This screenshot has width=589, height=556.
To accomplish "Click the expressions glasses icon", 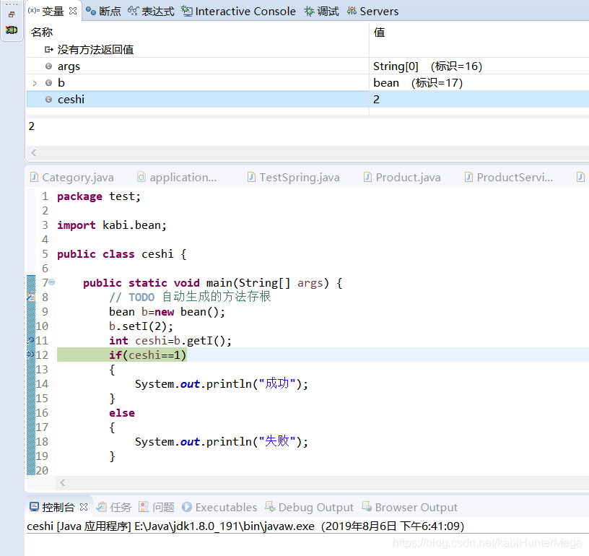I will (x=133, y=11).
